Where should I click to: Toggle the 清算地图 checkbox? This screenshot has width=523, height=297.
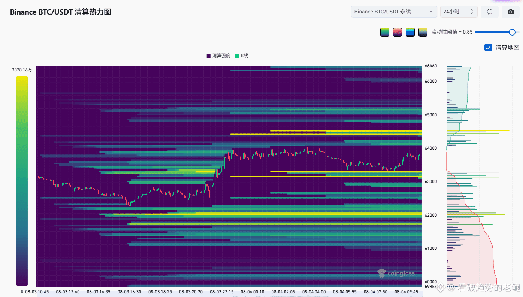click(488, 48)
